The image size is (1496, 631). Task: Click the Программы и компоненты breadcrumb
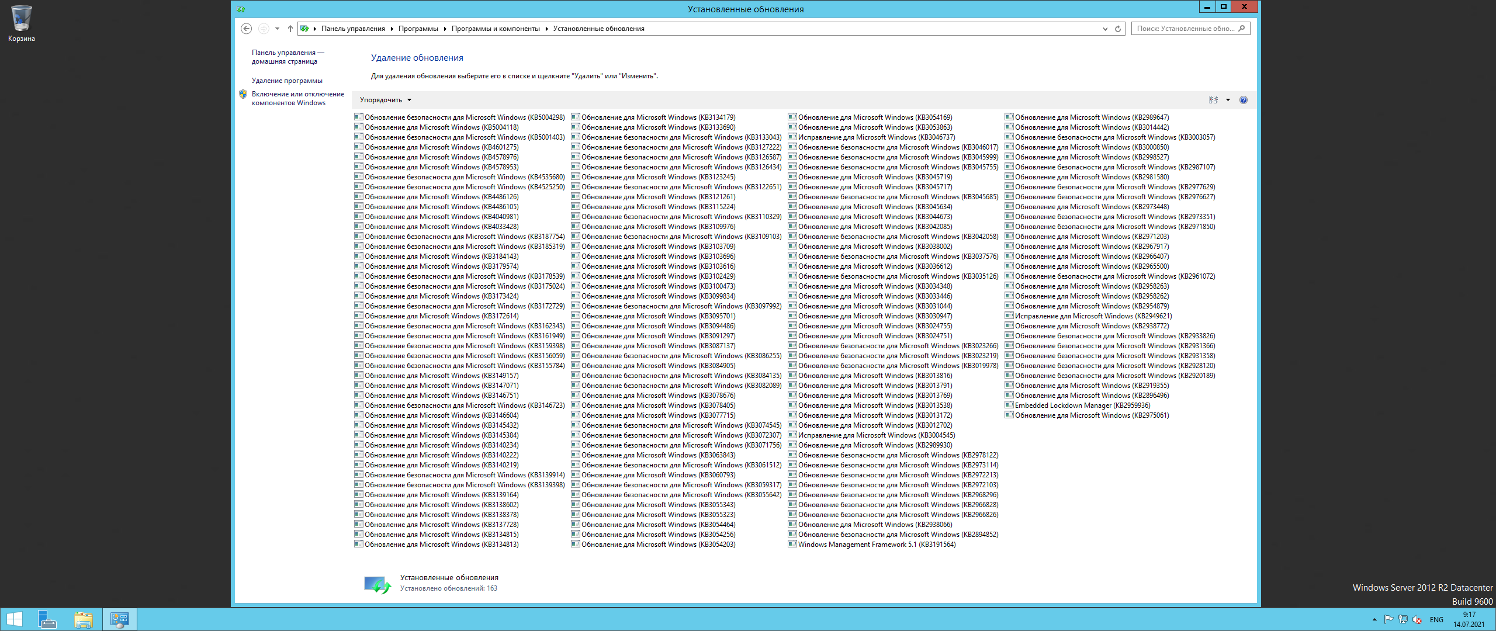coord(496,29)
